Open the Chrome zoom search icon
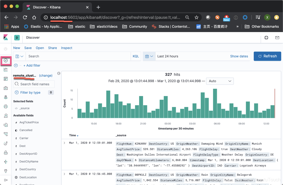The width and height of the screenshot is (283, 185). tap(187, 17)
